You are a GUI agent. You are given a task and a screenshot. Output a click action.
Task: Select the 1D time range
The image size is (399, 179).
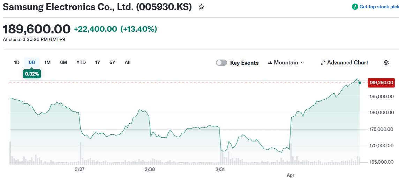coord(17,62)
